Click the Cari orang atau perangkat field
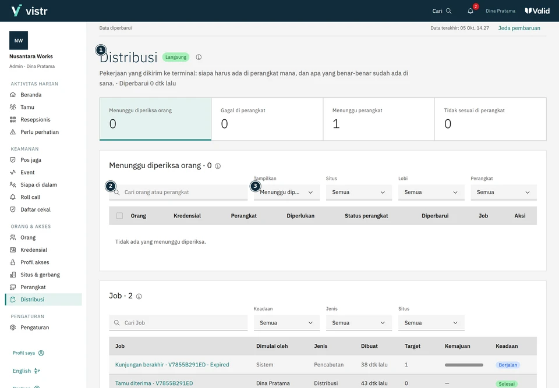Image resolution: width=559 pixels, height=388 pixels. coord(178,193)
